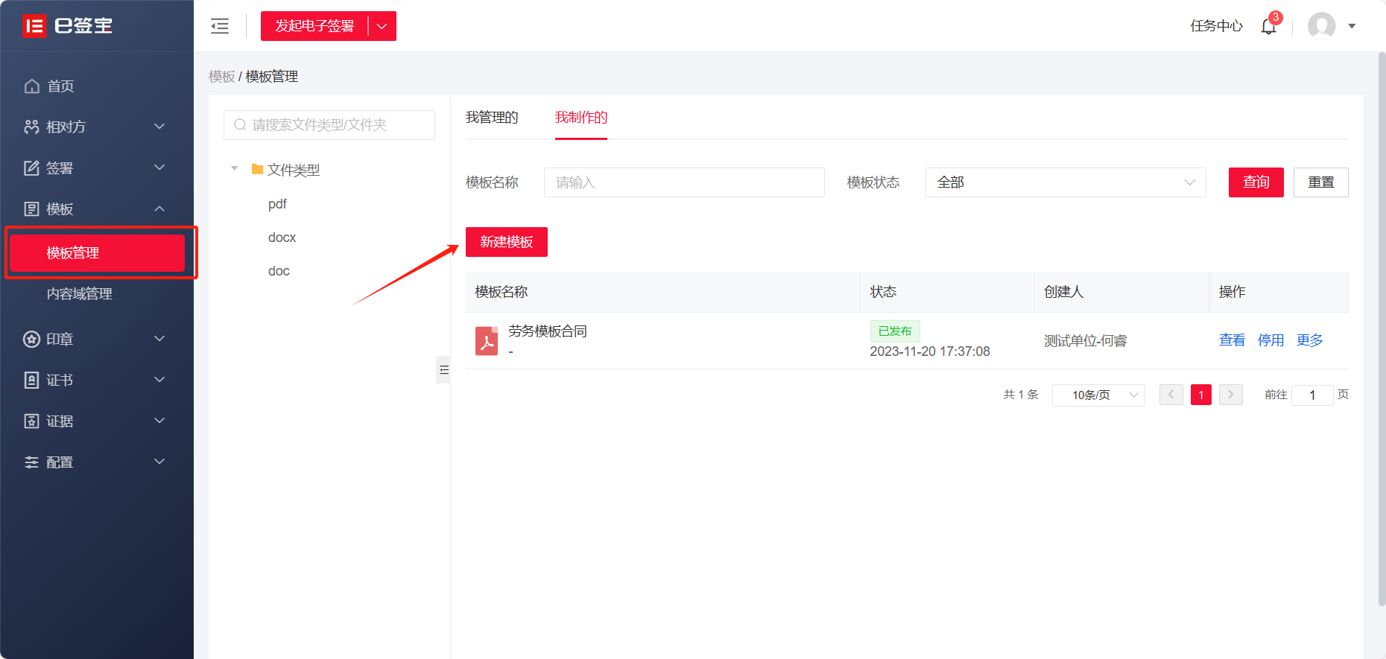Open the 发起电子签署 dropdown arrow
The height and width of the screenshot is (659, 1386).
point(382,26)
